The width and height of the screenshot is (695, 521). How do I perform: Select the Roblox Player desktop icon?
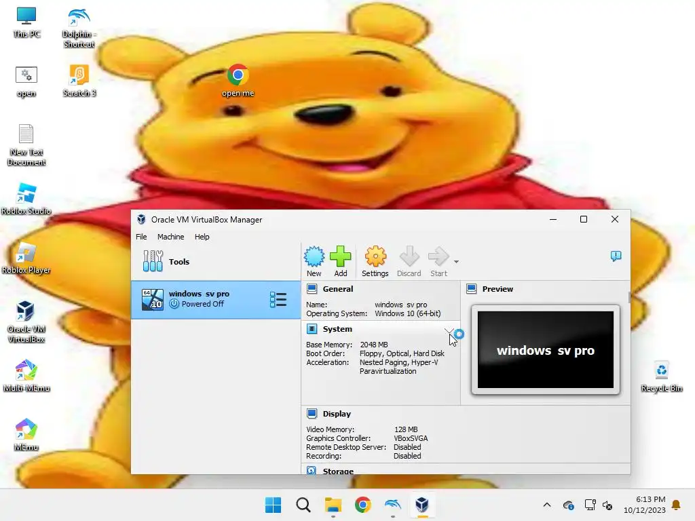click(x=26, y=258)
